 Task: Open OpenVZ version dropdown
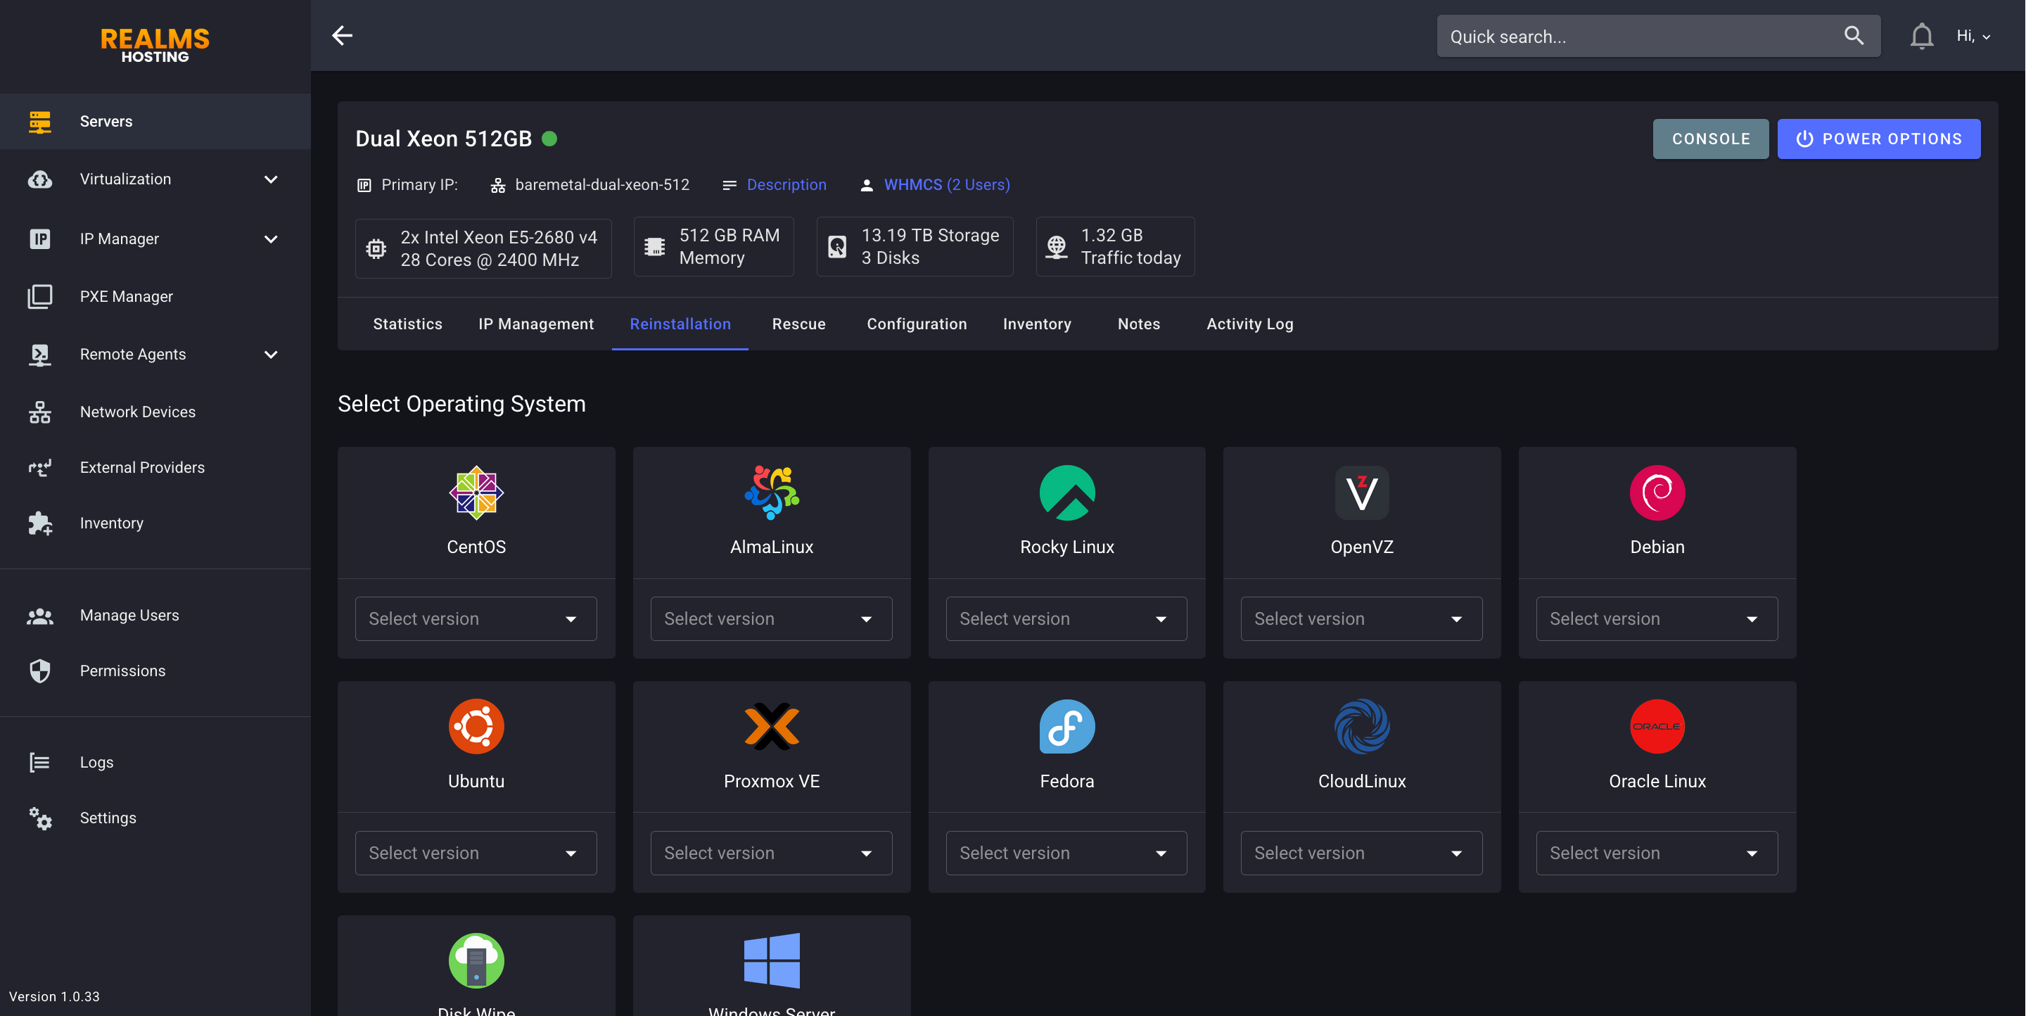pyautogui.click(x=1361, y=619)
